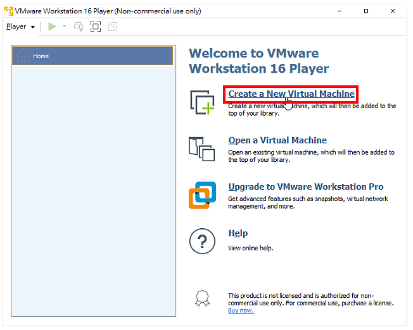Click the question mark help icon
The height and width of the screenshot is (330, 413).
[x=202, y=241]
